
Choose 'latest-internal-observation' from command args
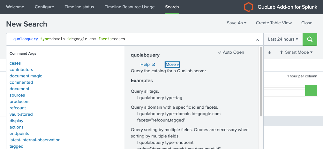(35, 140)
